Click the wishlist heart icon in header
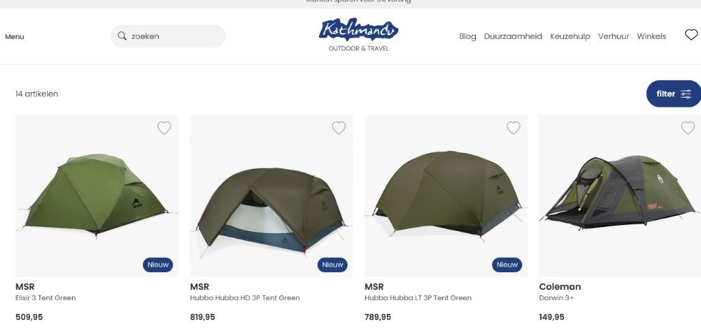The width and height of the screenshot is (701, 333). (x=691, y=35)
